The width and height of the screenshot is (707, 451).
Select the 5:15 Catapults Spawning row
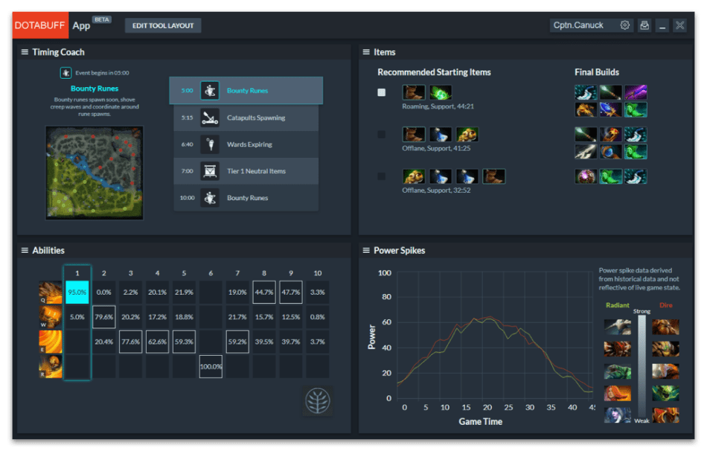pos(246,118)
